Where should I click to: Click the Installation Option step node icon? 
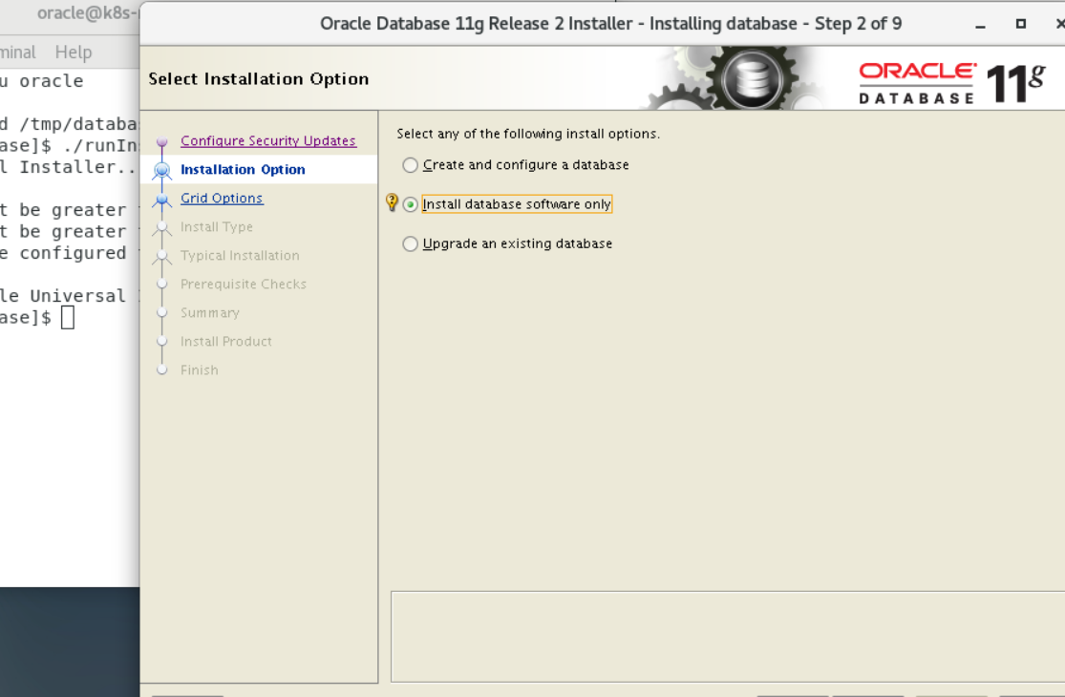(x=161, y=170)
